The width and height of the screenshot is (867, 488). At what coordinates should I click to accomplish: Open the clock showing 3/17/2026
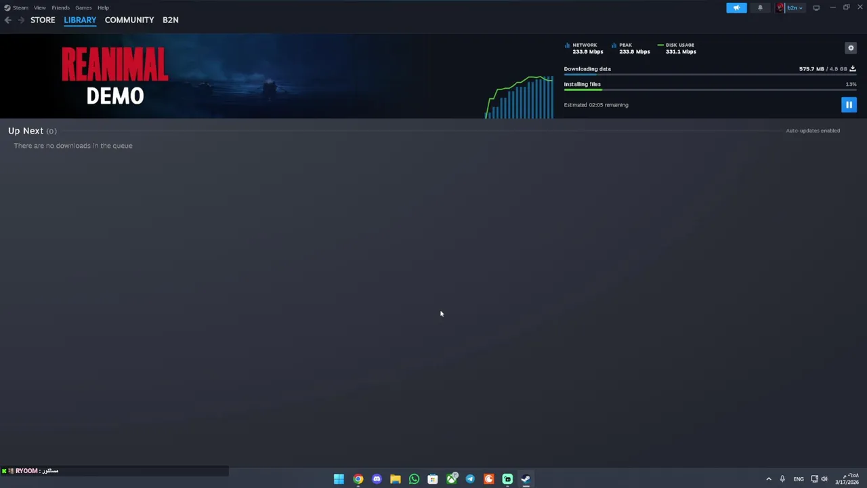(x=847, y=479)
